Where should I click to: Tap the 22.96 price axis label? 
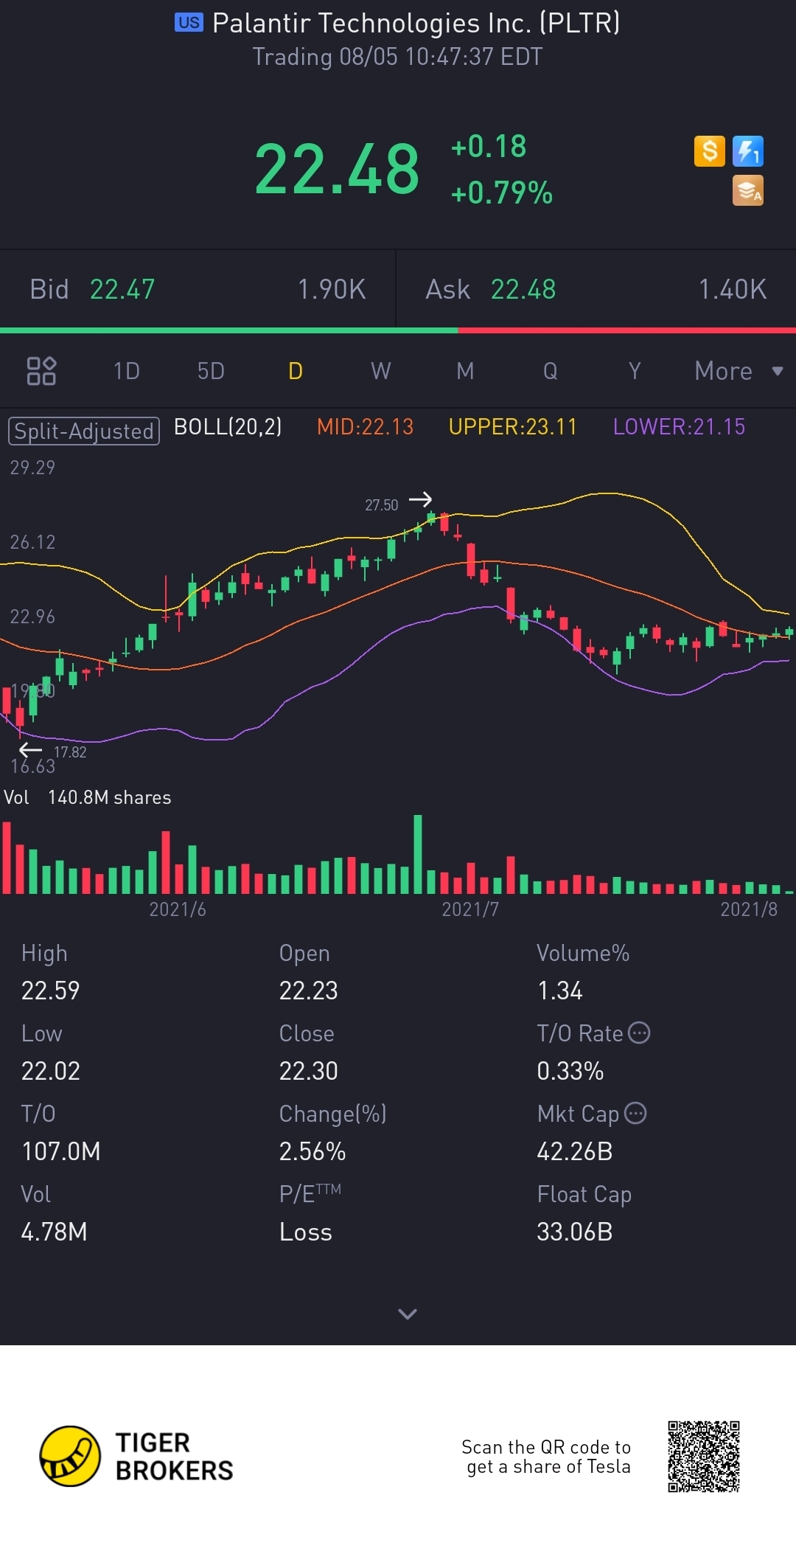click(x=32, y=617)
